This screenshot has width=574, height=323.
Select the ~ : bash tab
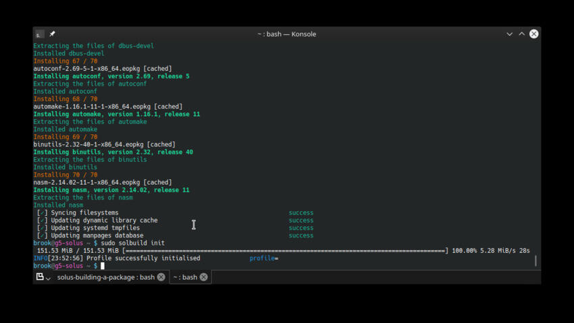point(185,277)
